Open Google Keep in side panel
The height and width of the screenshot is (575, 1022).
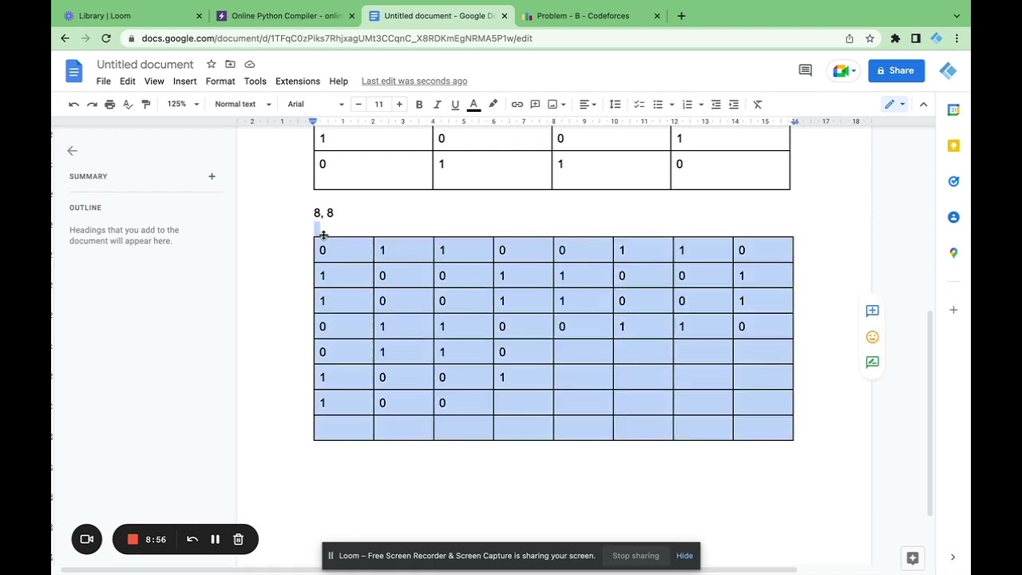pyautogui.click(x=953, y=145)
